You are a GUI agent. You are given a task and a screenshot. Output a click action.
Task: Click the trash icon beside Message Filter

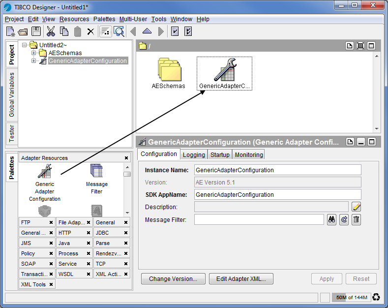pos(357,220)
